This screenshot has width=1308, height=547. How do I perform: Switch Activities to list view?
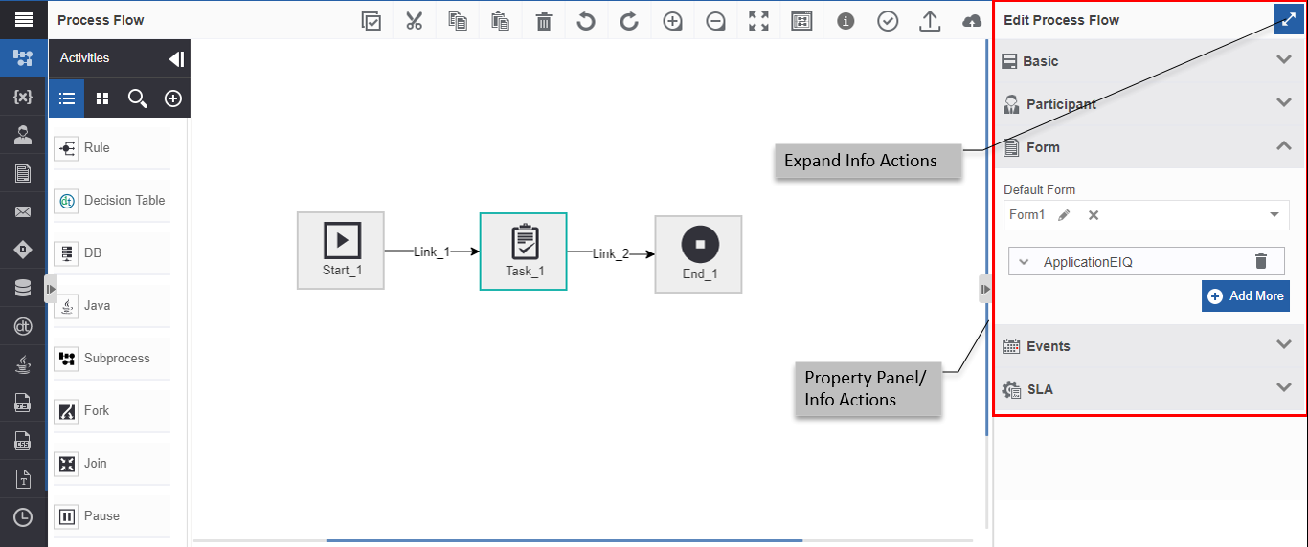[x=67, y=98]
